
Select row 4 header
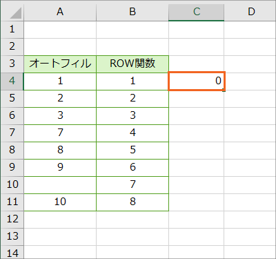click(12, 81)
